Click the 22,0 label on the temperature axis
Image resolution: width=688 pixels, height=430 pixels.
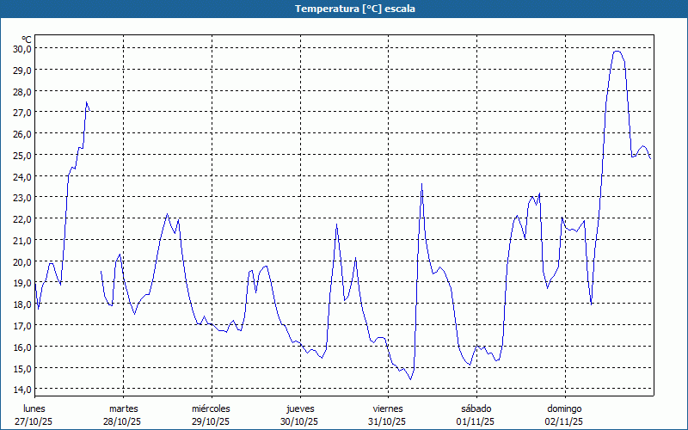[x=21, y=218]
